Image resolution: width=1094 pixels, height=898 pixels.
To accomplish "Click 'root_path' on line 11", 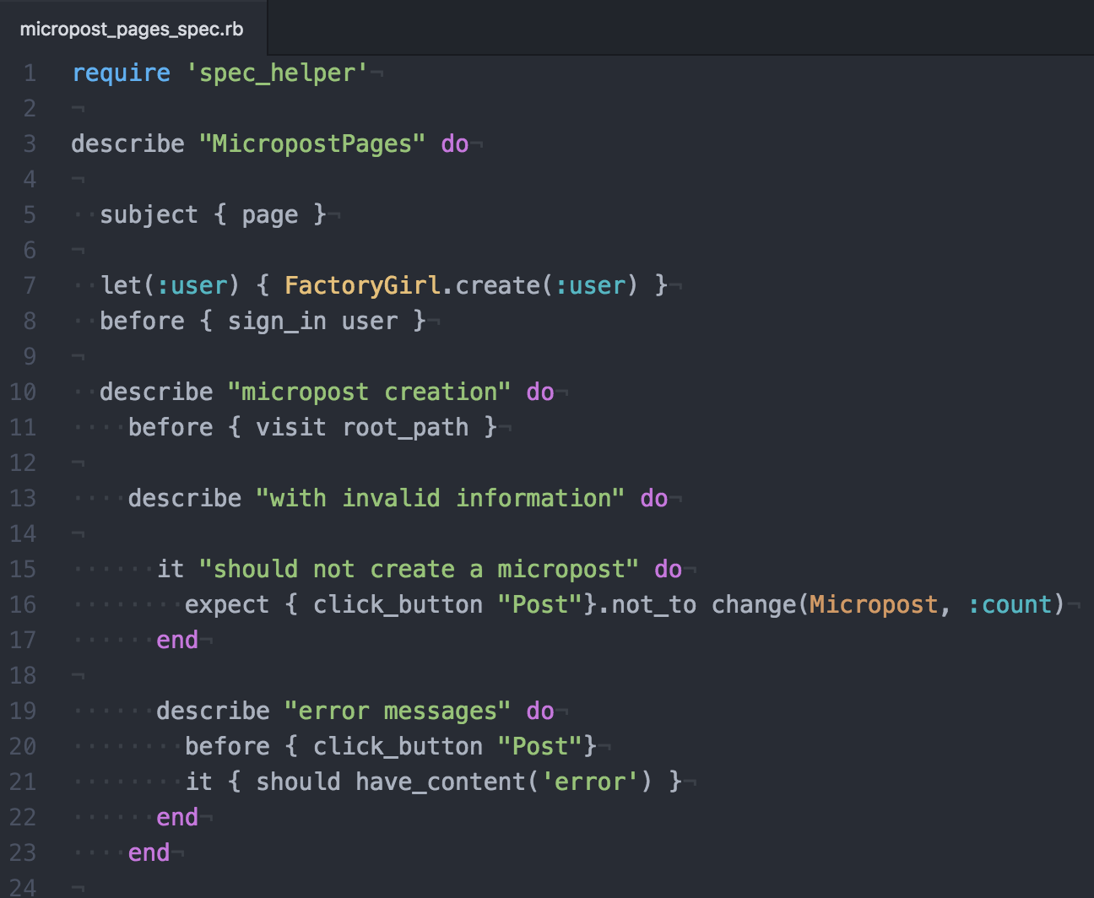I will point(405,428).
